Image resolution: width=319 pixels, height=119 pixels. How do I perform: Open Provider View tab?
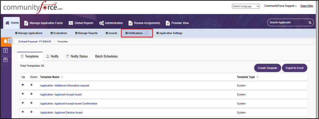click(x=177, y=23)
